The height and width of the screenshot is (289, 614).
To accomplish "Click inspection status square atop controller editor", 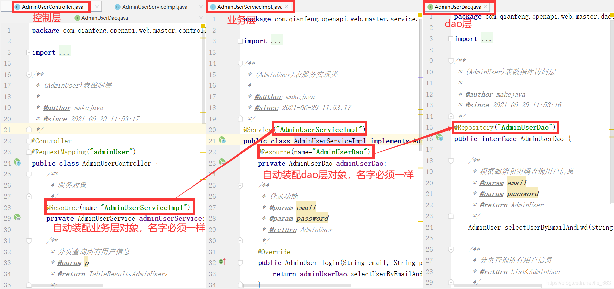I will click(203, 26).
